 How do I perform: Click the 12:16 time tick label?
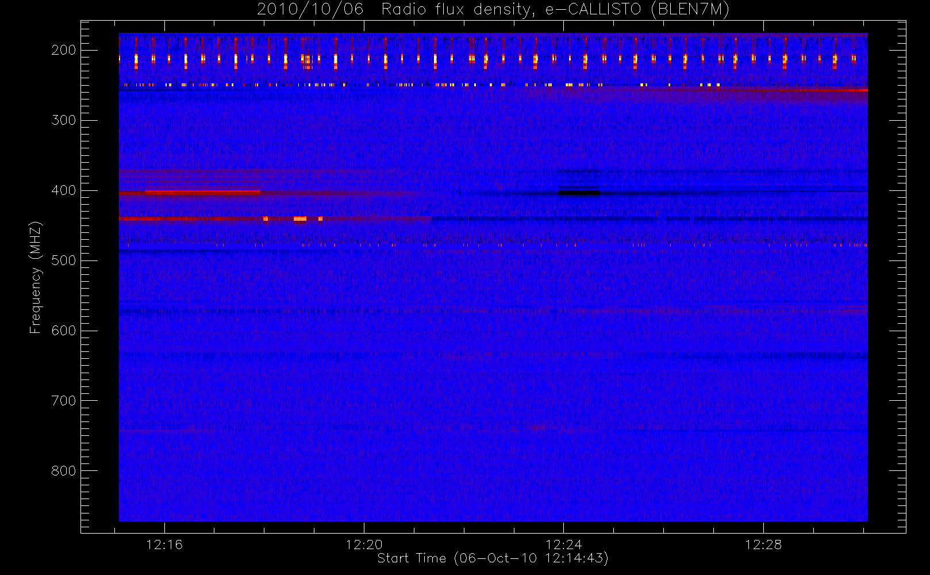pos(164,545)
